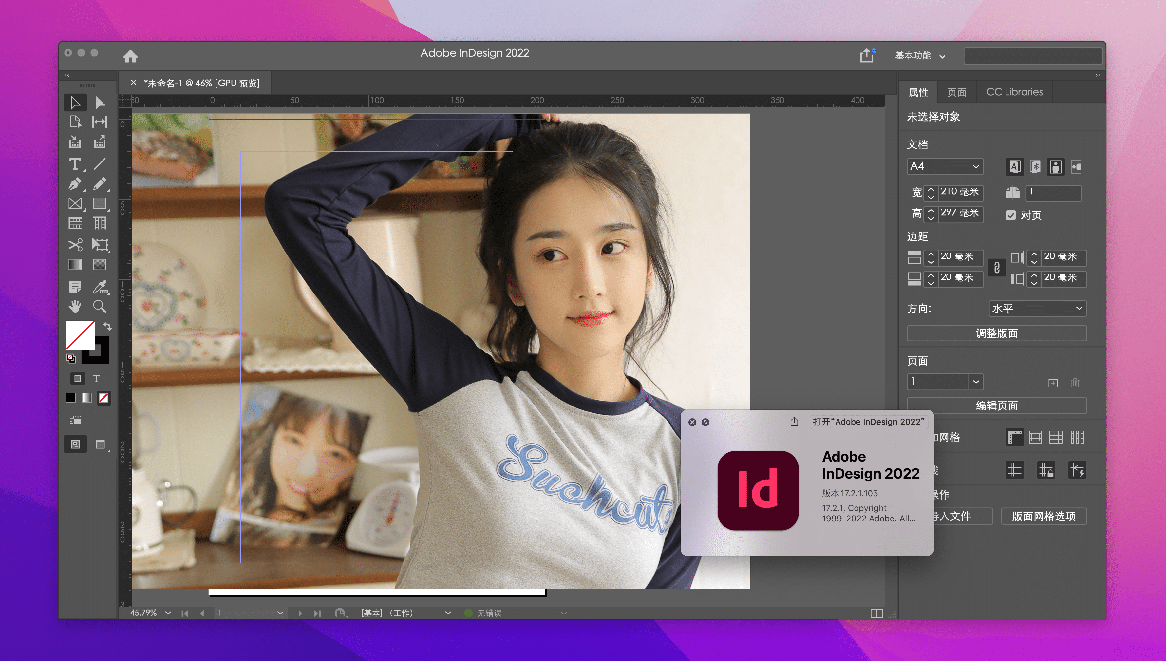
Task: Select the Type tool
Action: (x=75, y=163)
